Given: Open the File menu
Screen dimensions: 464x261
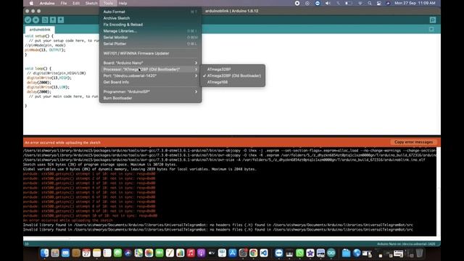Looking at the screenshot, I should tap(64, 3).
